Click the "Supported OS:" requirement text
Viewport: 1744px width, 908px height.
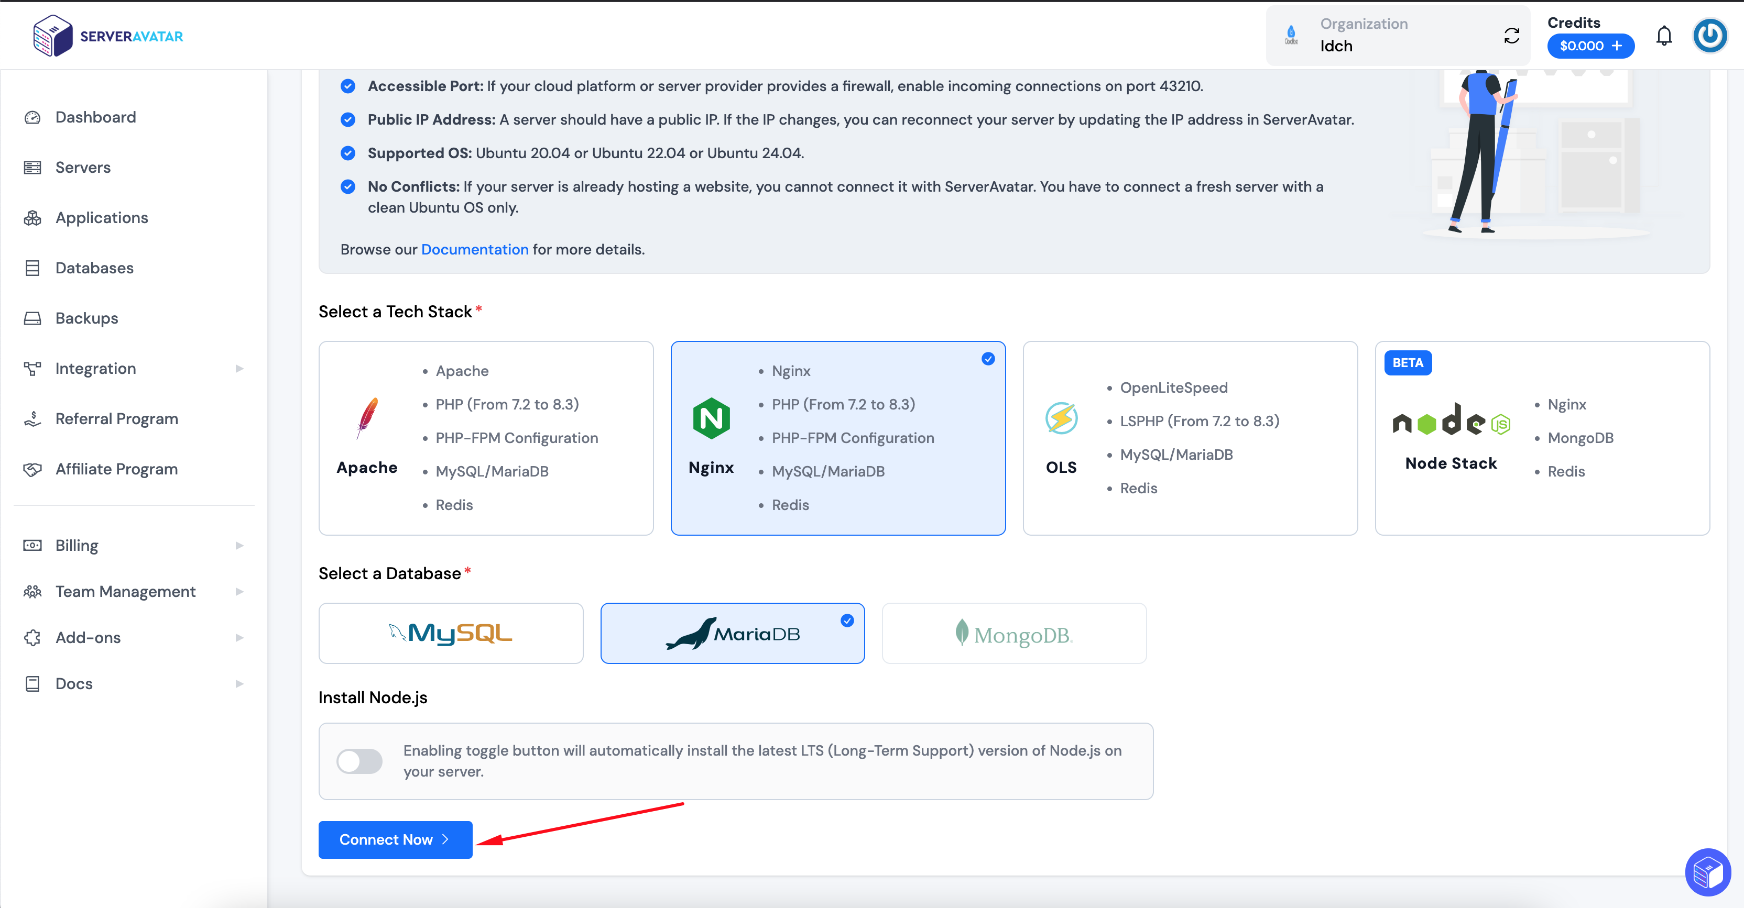coord(420,153)
